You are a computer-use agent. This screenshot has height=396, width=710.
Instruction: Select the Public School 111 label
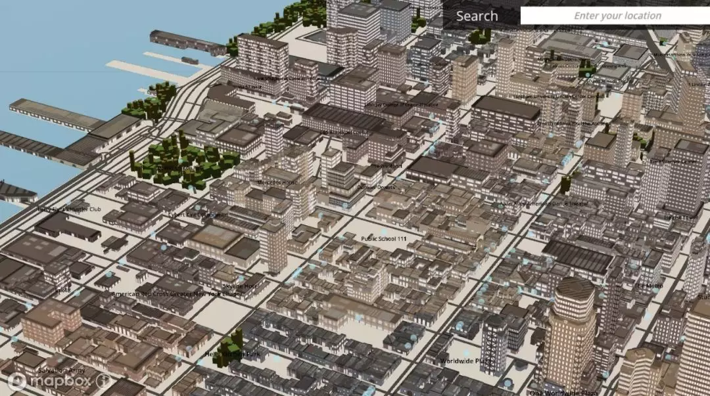coord(385,239)
